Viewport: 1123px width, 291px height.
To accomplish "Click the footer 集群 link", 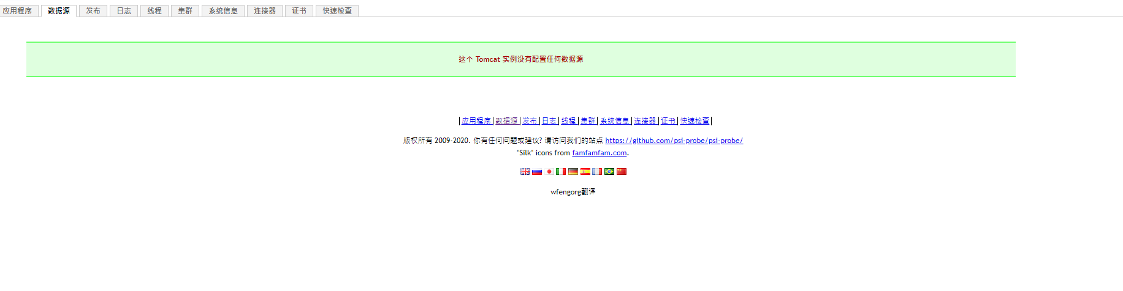I will (x=588, y=121).
